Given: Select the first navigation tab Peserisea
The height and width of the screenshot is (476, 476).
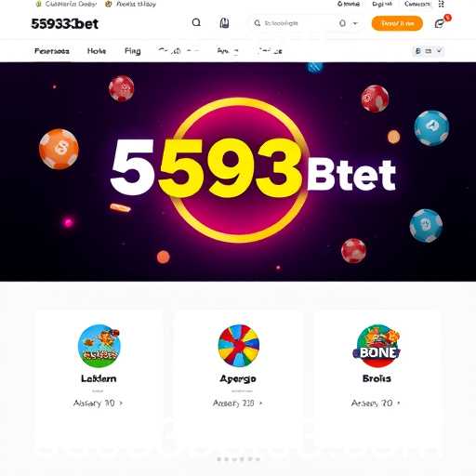Looking at the screenshot, I should pyautogui.click(x=52, y=51).
